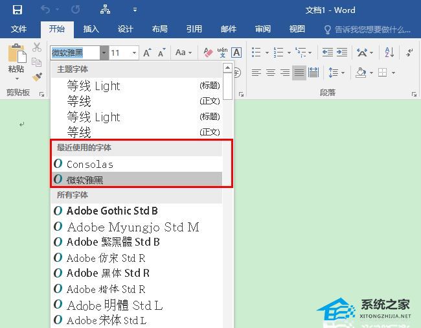Click the Redo icon in title bar

[75, 10]
